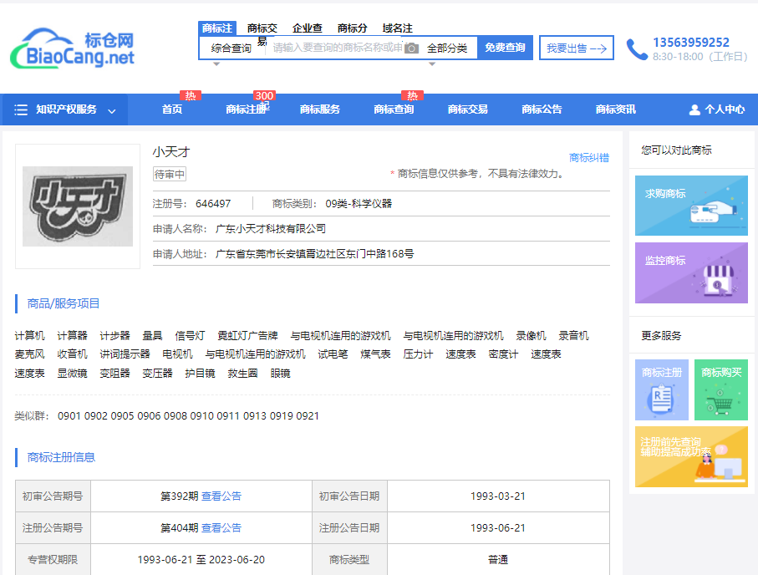Click the 讲词提示器 goods item
758x575 pixels.
pos(125,354)
